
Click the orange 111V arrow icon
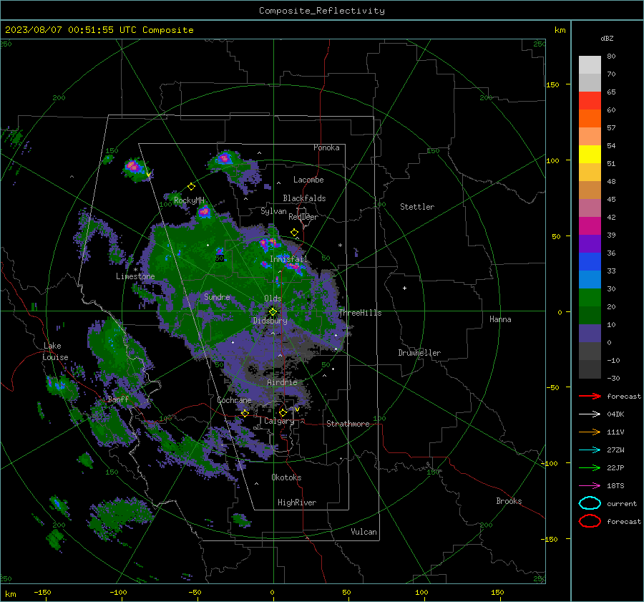[x=590, y=432]
